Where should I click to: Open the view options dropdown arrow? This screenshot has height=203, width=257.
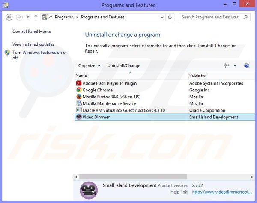[x=235, y=66]
